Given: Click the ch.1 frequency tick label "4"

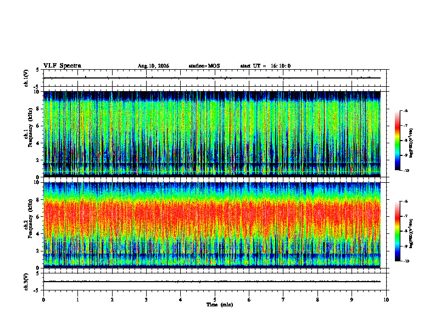Looking at the screenshot, I should [38, 143].
